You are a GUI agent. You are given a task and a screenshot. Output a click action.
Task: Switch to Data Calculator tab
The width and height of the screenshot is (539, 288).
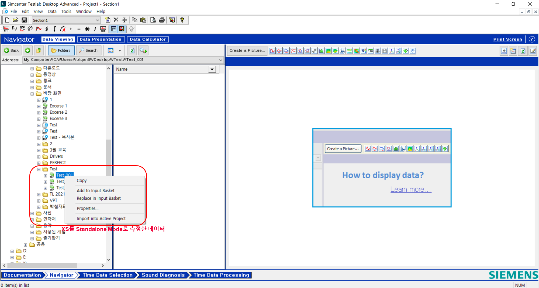148,39
